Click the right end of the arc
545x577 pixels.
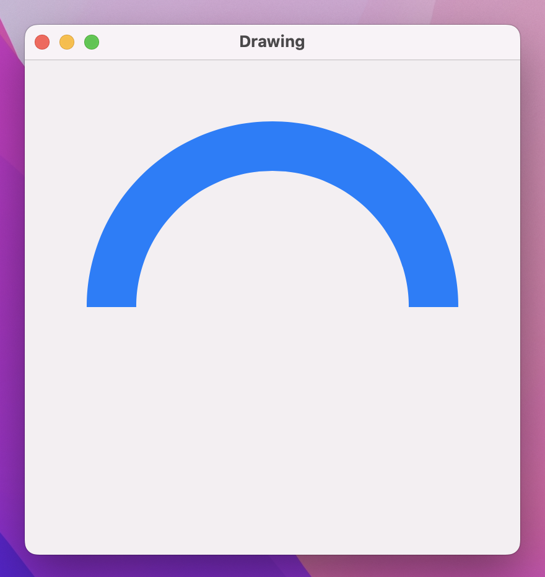(434, 297)
